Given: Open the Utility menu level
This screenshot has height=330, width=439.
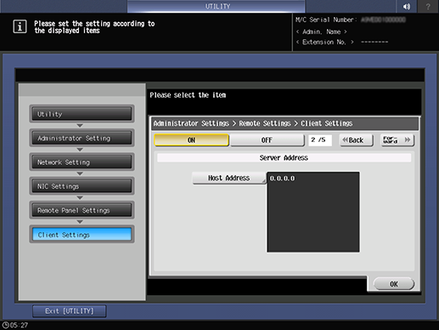Looking at the screenshot, I should pos(82,114).
